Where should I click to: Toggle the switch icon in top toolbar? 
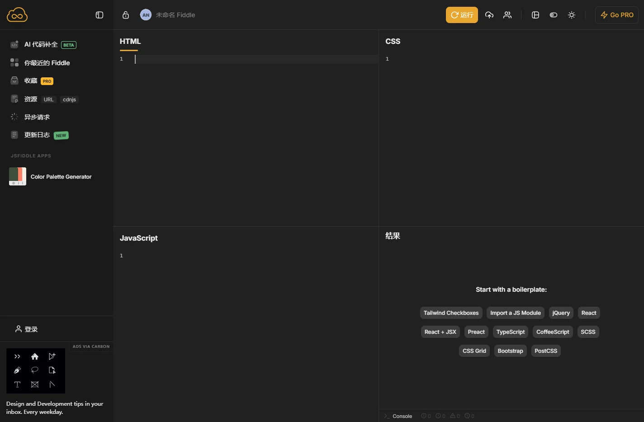(554, 15)
